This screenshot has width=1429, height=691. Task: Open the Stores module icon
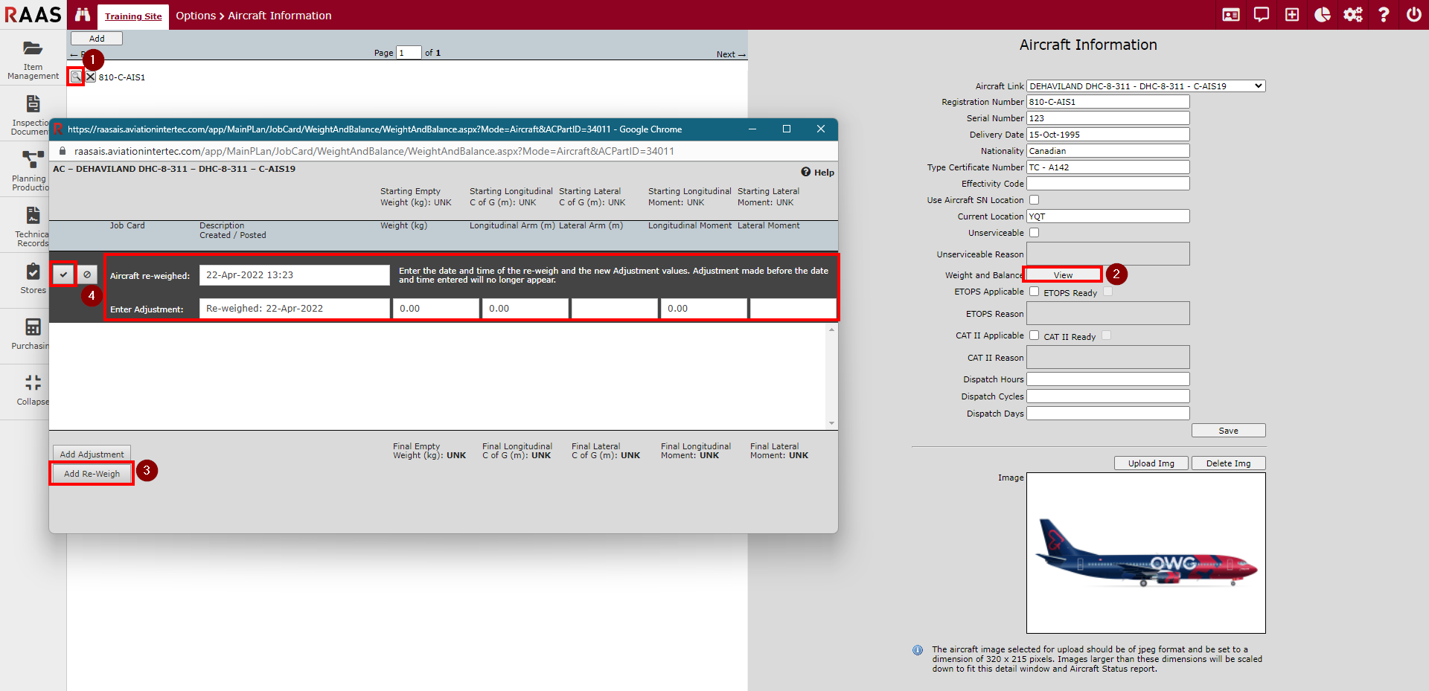coord(32,276)
